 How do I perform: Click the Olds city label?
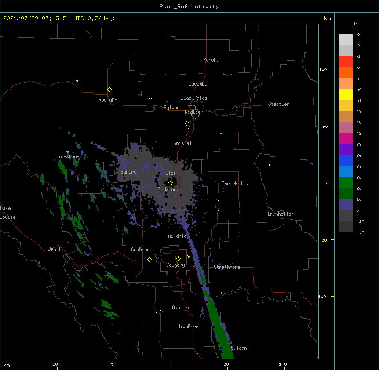point(171,173)
